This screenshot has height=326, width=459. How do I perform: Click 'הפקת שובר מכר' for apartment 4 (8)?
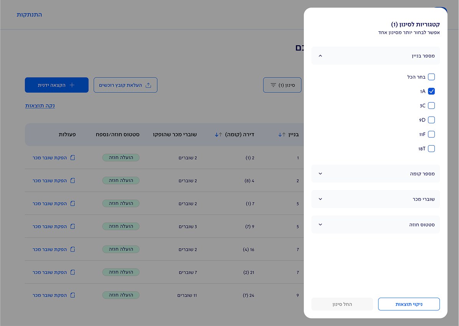[x=54, y=181]
